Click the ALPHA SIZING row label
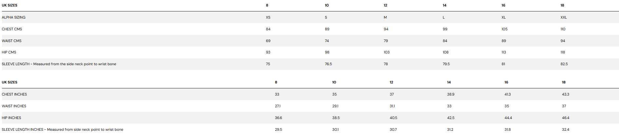Image resolution: width=619 pixels, height=135 pixels. tap(13, 17)
